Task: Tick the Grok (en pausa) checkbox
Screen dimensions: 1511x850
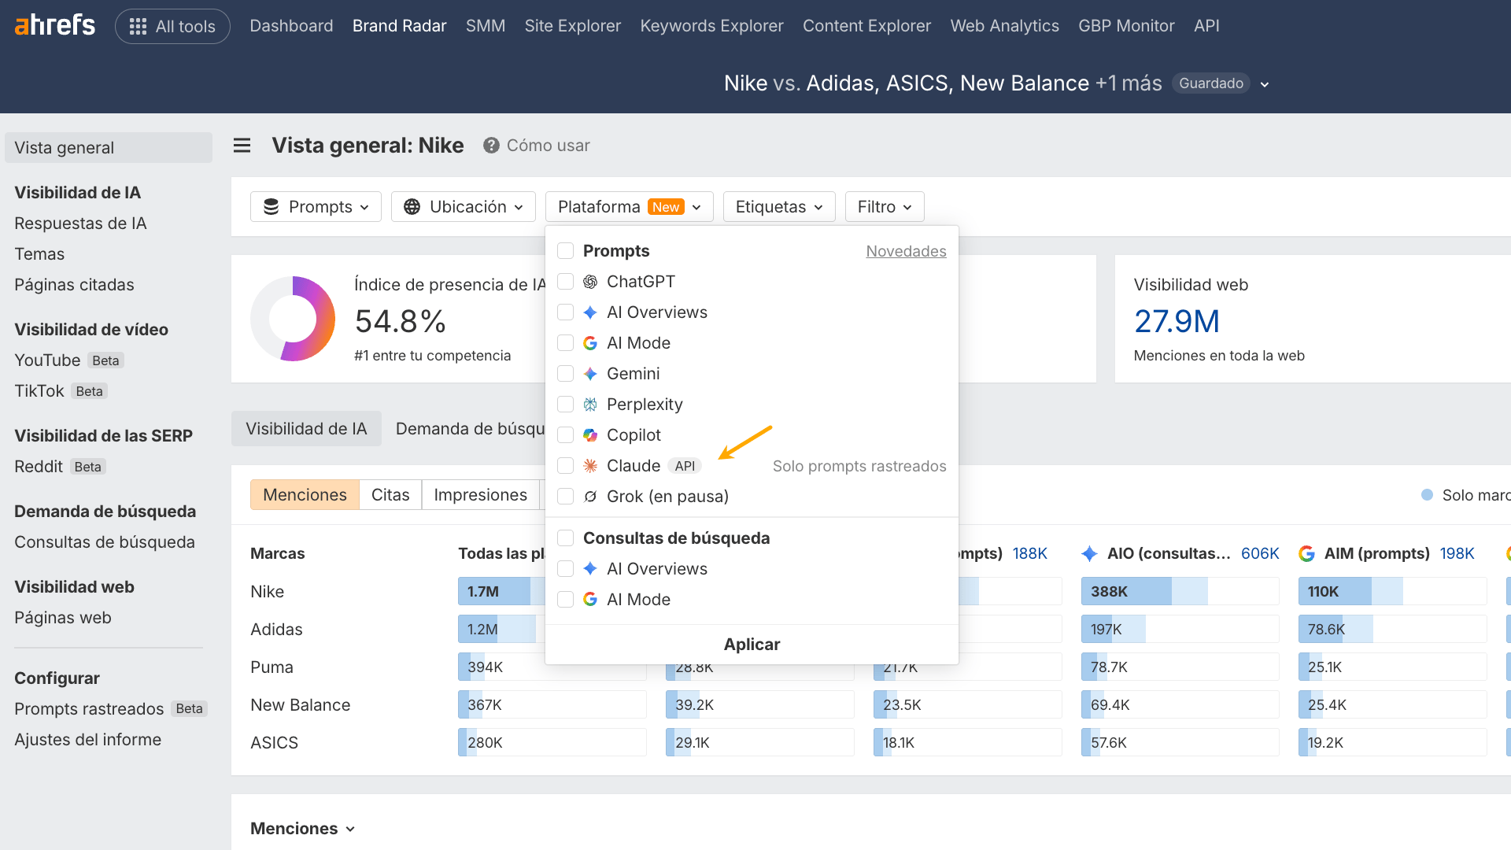Action: tap(565, 497)
